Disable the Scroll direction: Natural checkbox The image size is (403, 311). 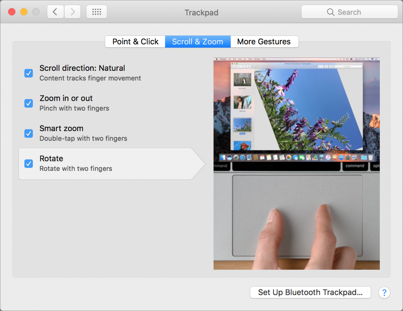tap(28, 73)
